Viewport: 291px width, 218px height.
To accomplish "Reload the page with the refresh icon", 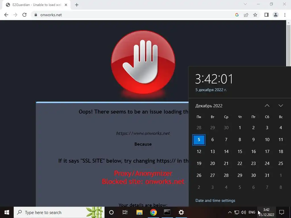I will (24, 15).
